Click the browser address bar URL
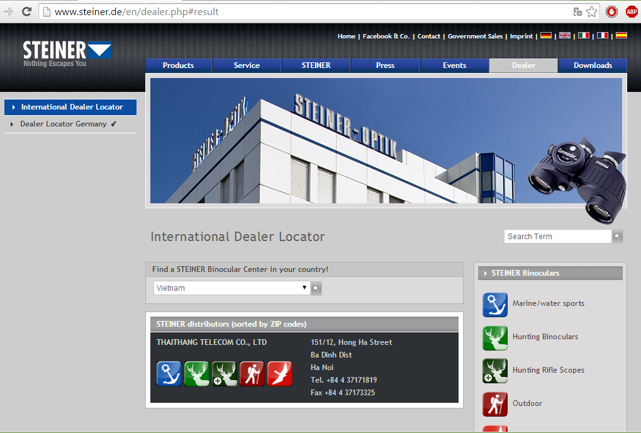The height and width of the screenshot is (433, 641). [x=137, y=12]
